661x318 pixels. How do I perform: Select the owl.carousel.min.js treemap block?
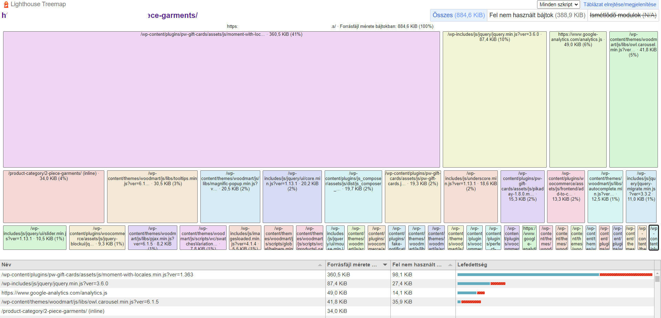pos(633,99)
